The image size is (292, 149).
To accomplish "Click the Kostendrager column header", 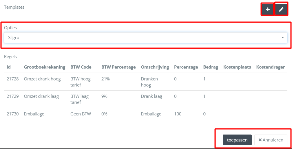I will pos(270,67).
